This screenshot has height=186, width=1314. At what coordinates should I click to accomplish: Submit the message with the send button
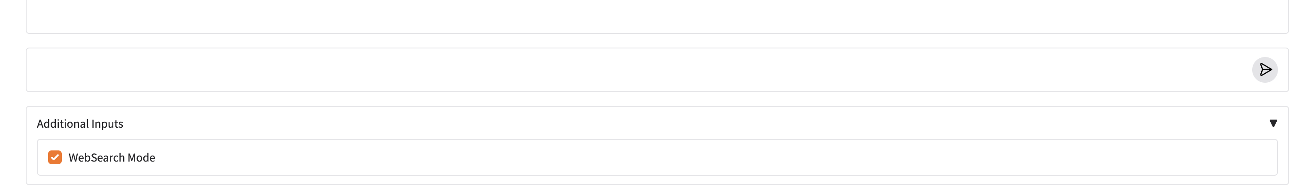1265,70
